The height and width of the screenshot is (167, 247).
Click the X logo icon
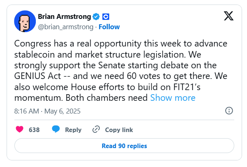point(228,16)
